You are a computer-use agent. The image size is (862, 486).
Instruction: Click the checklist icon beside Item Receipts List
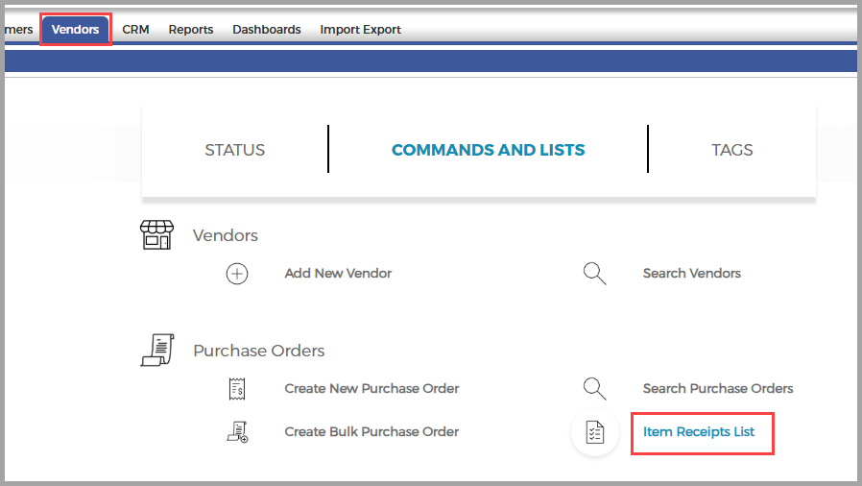click(x=595, y=432)
